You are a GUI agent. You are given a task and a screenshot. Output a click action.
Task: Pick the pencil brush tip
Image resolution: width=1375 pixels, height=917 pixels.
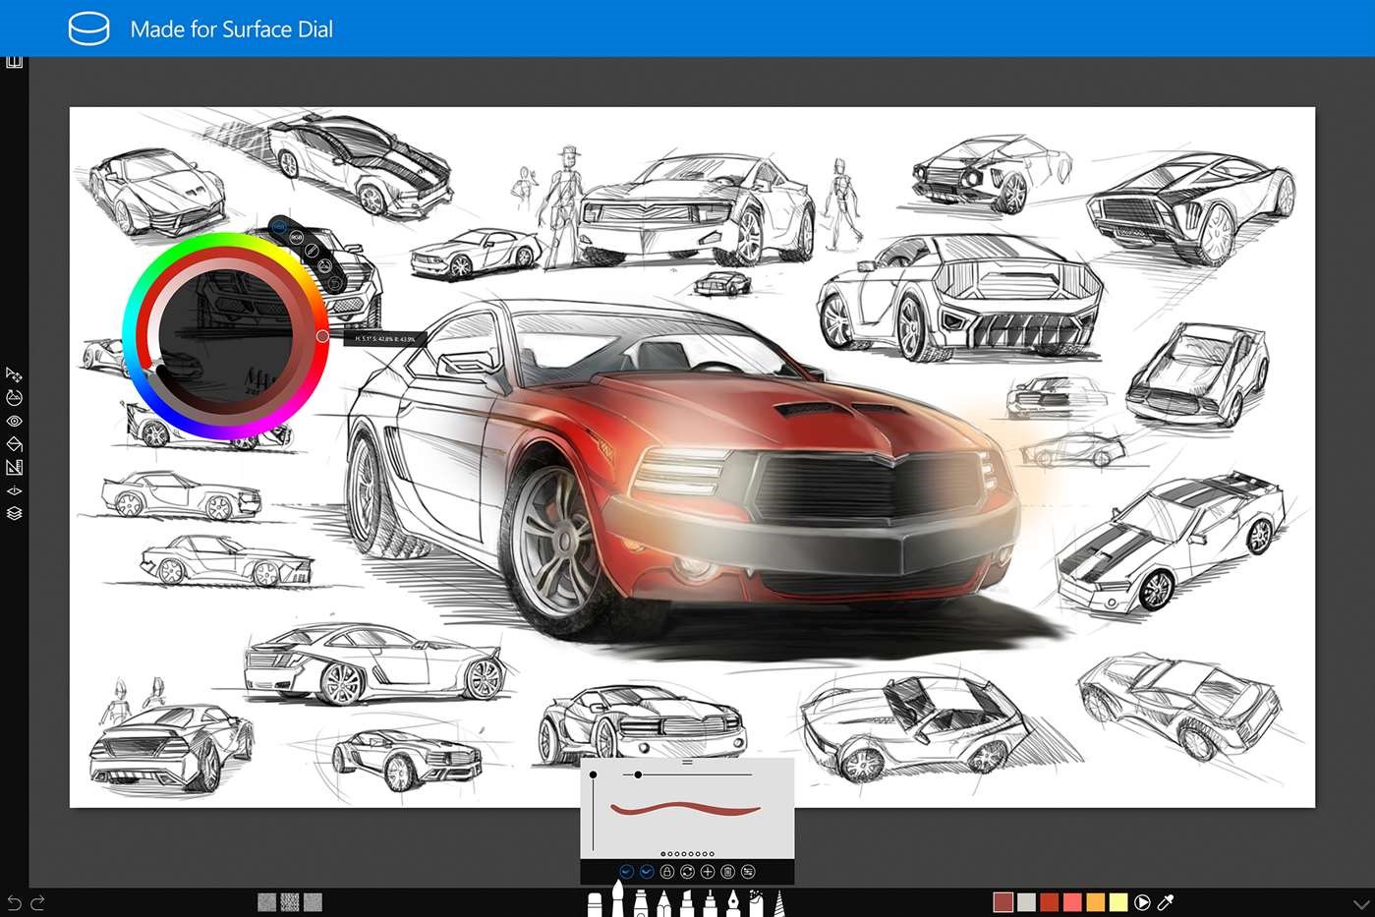coord(662,899)
